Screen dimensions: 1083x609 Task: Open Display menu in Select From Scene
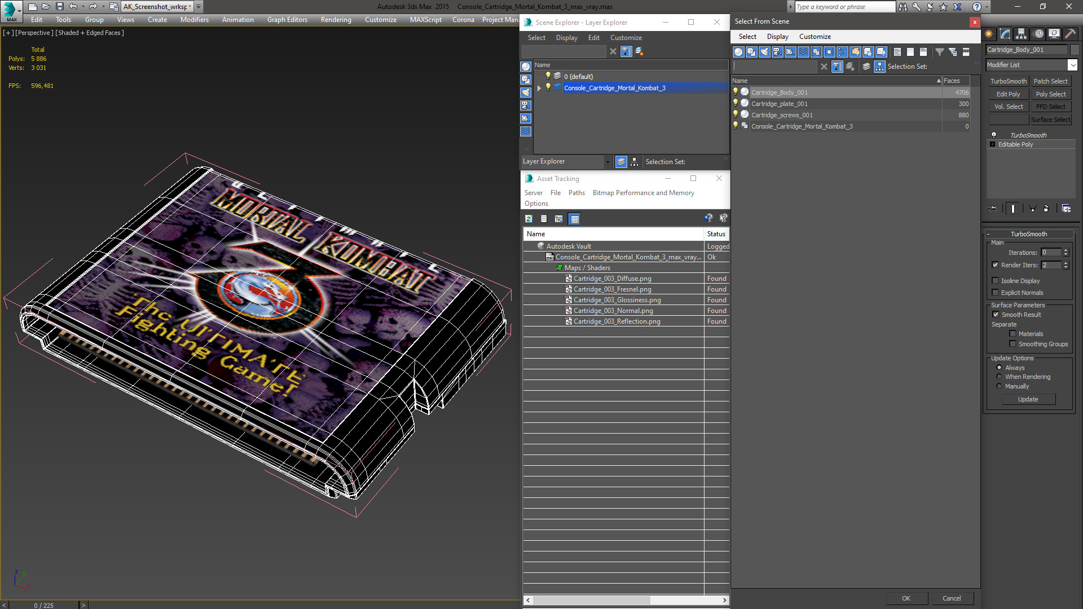pos(777,37)
